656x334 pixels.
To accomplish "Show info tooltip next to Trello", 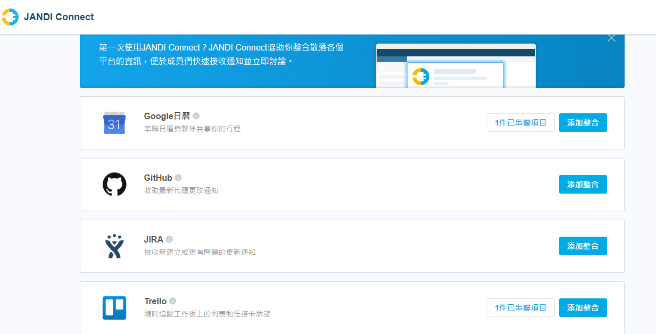I will (x=172, y=301).
